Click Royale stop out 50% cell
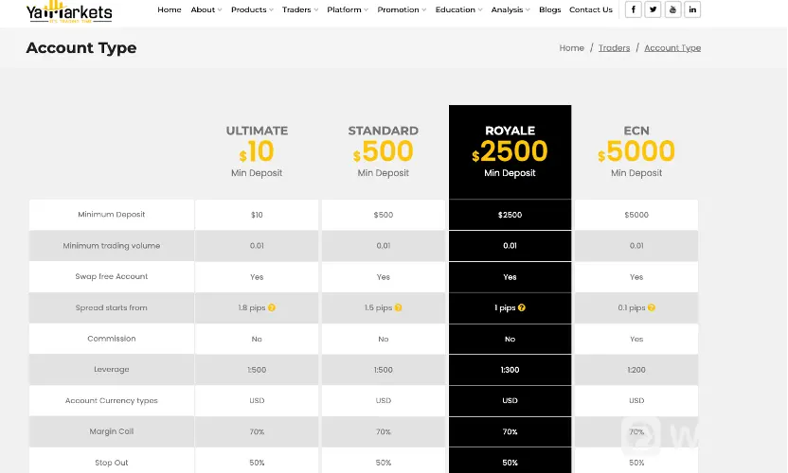Viewport: 788px width, 473px height. (x=510, y=463)
